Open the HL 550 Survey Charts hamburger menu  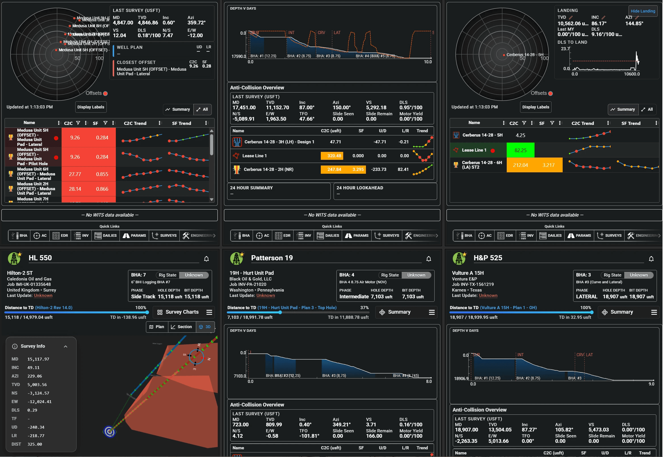(209, 312)
